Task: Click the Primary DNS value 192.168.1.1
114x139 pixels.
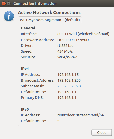Action: [67, 98]
